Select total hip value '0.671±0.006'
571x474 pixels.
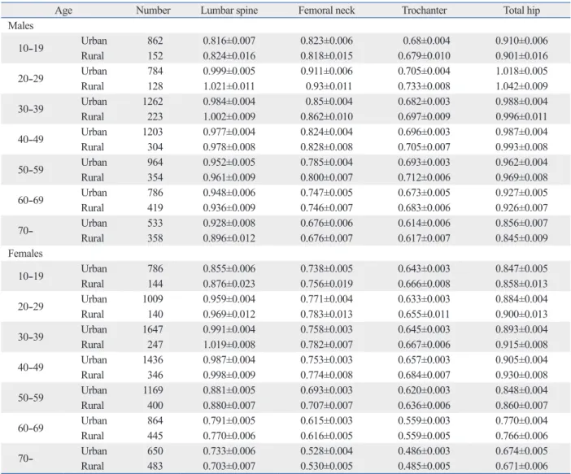521,466
